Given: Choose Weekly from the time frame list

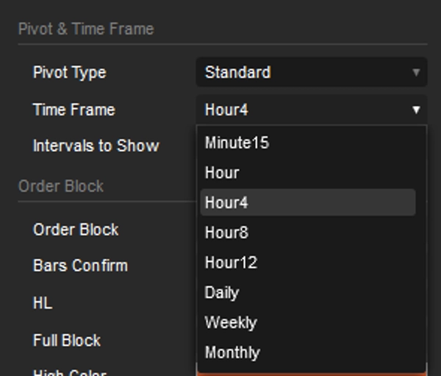Looking at the screenshot, I should [x=231, y=322].
